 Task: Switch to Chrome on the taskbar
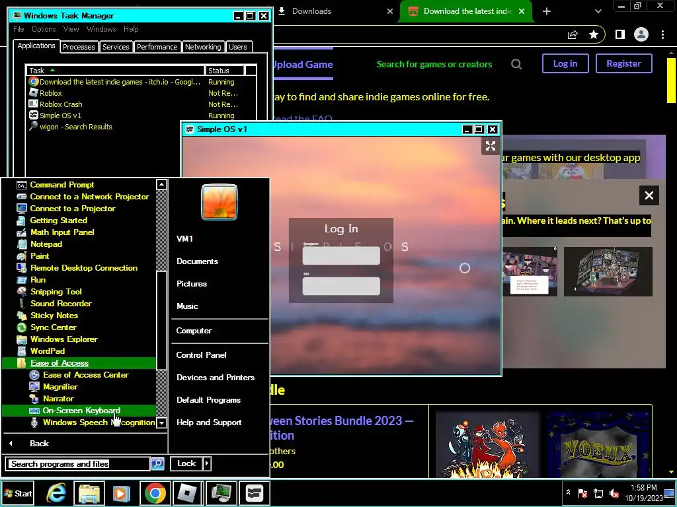[155, 492]
